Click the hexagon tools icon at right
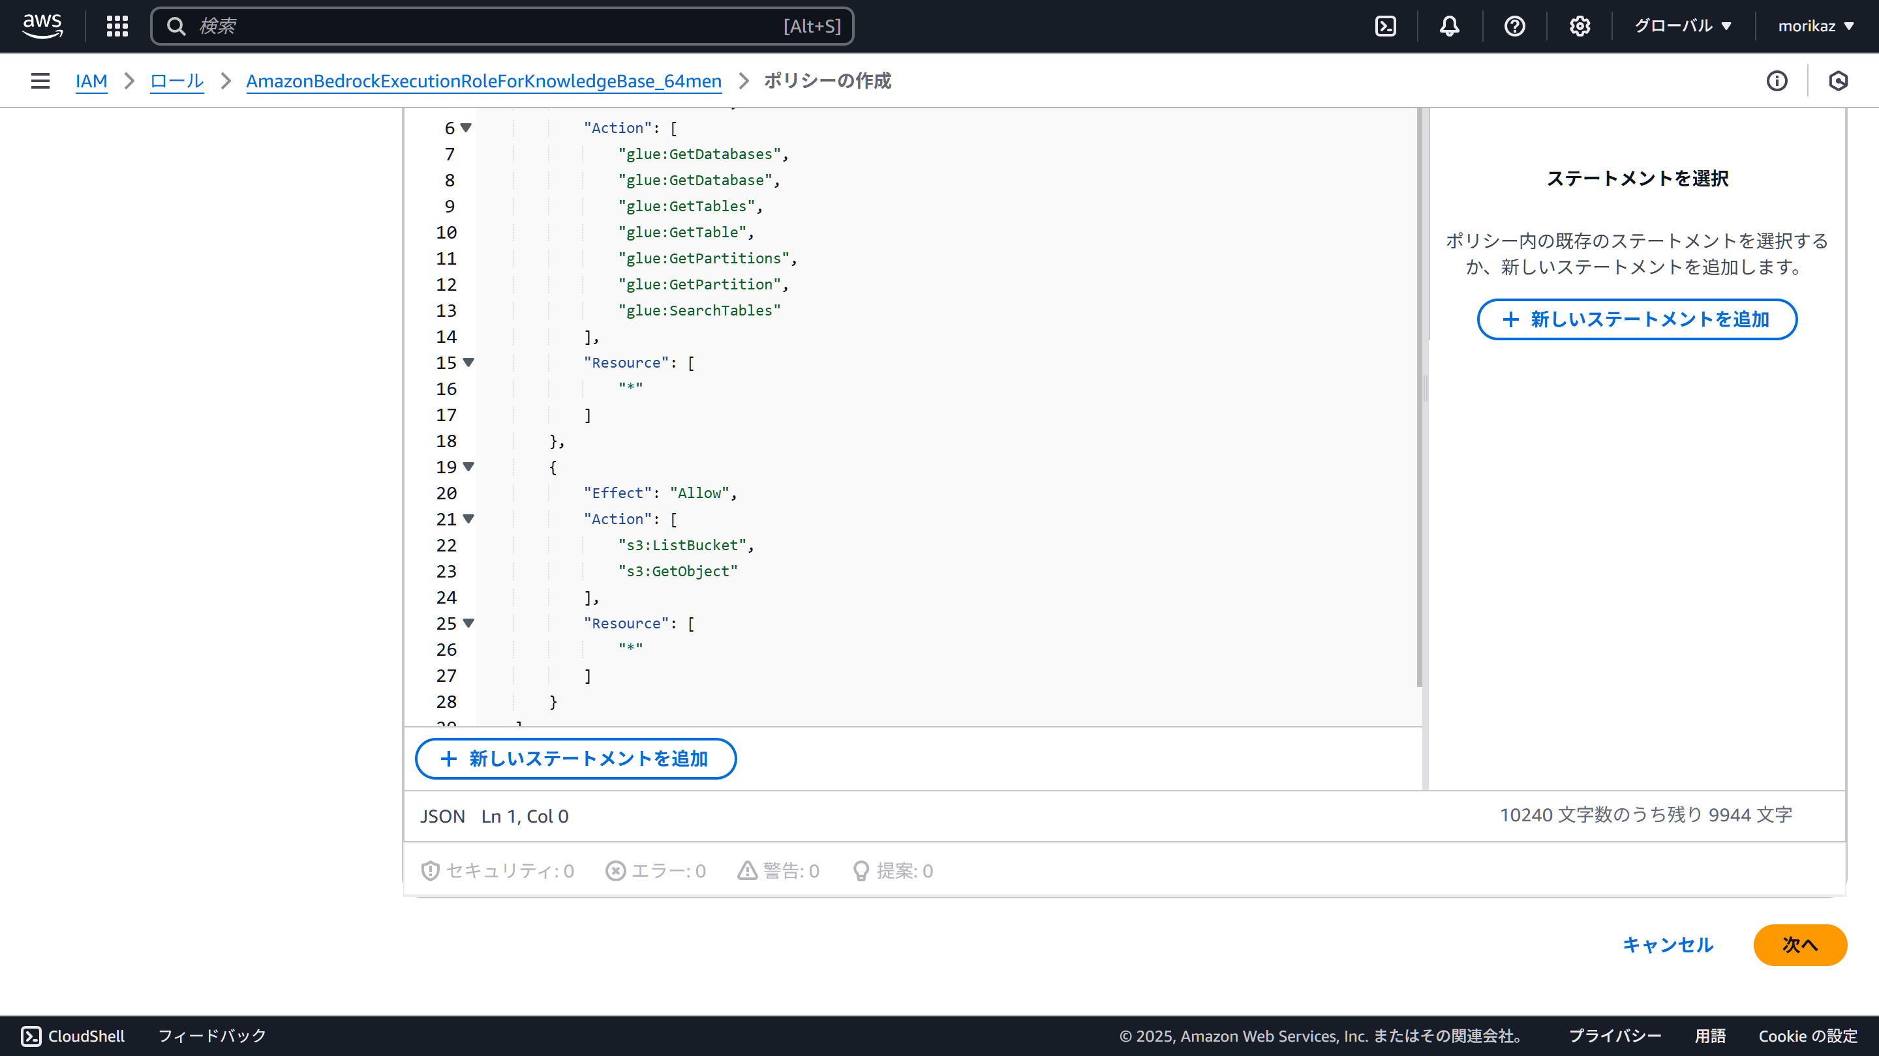Image resolution: width=1879 pixels, height=1056 pixels. [x=1838, y=81]
